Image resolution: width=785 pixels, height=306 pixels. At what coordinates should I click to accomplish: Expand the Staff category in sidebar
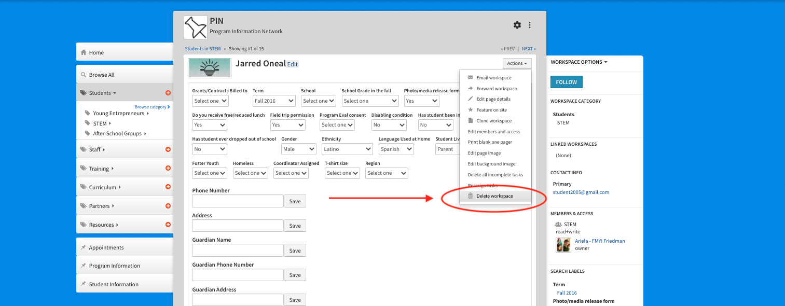97,149
